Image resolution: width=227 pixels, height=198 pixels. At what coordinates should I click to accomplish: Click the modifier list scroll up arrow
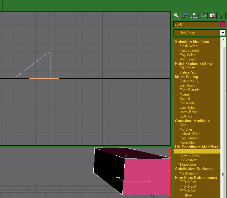coord(223,40)
